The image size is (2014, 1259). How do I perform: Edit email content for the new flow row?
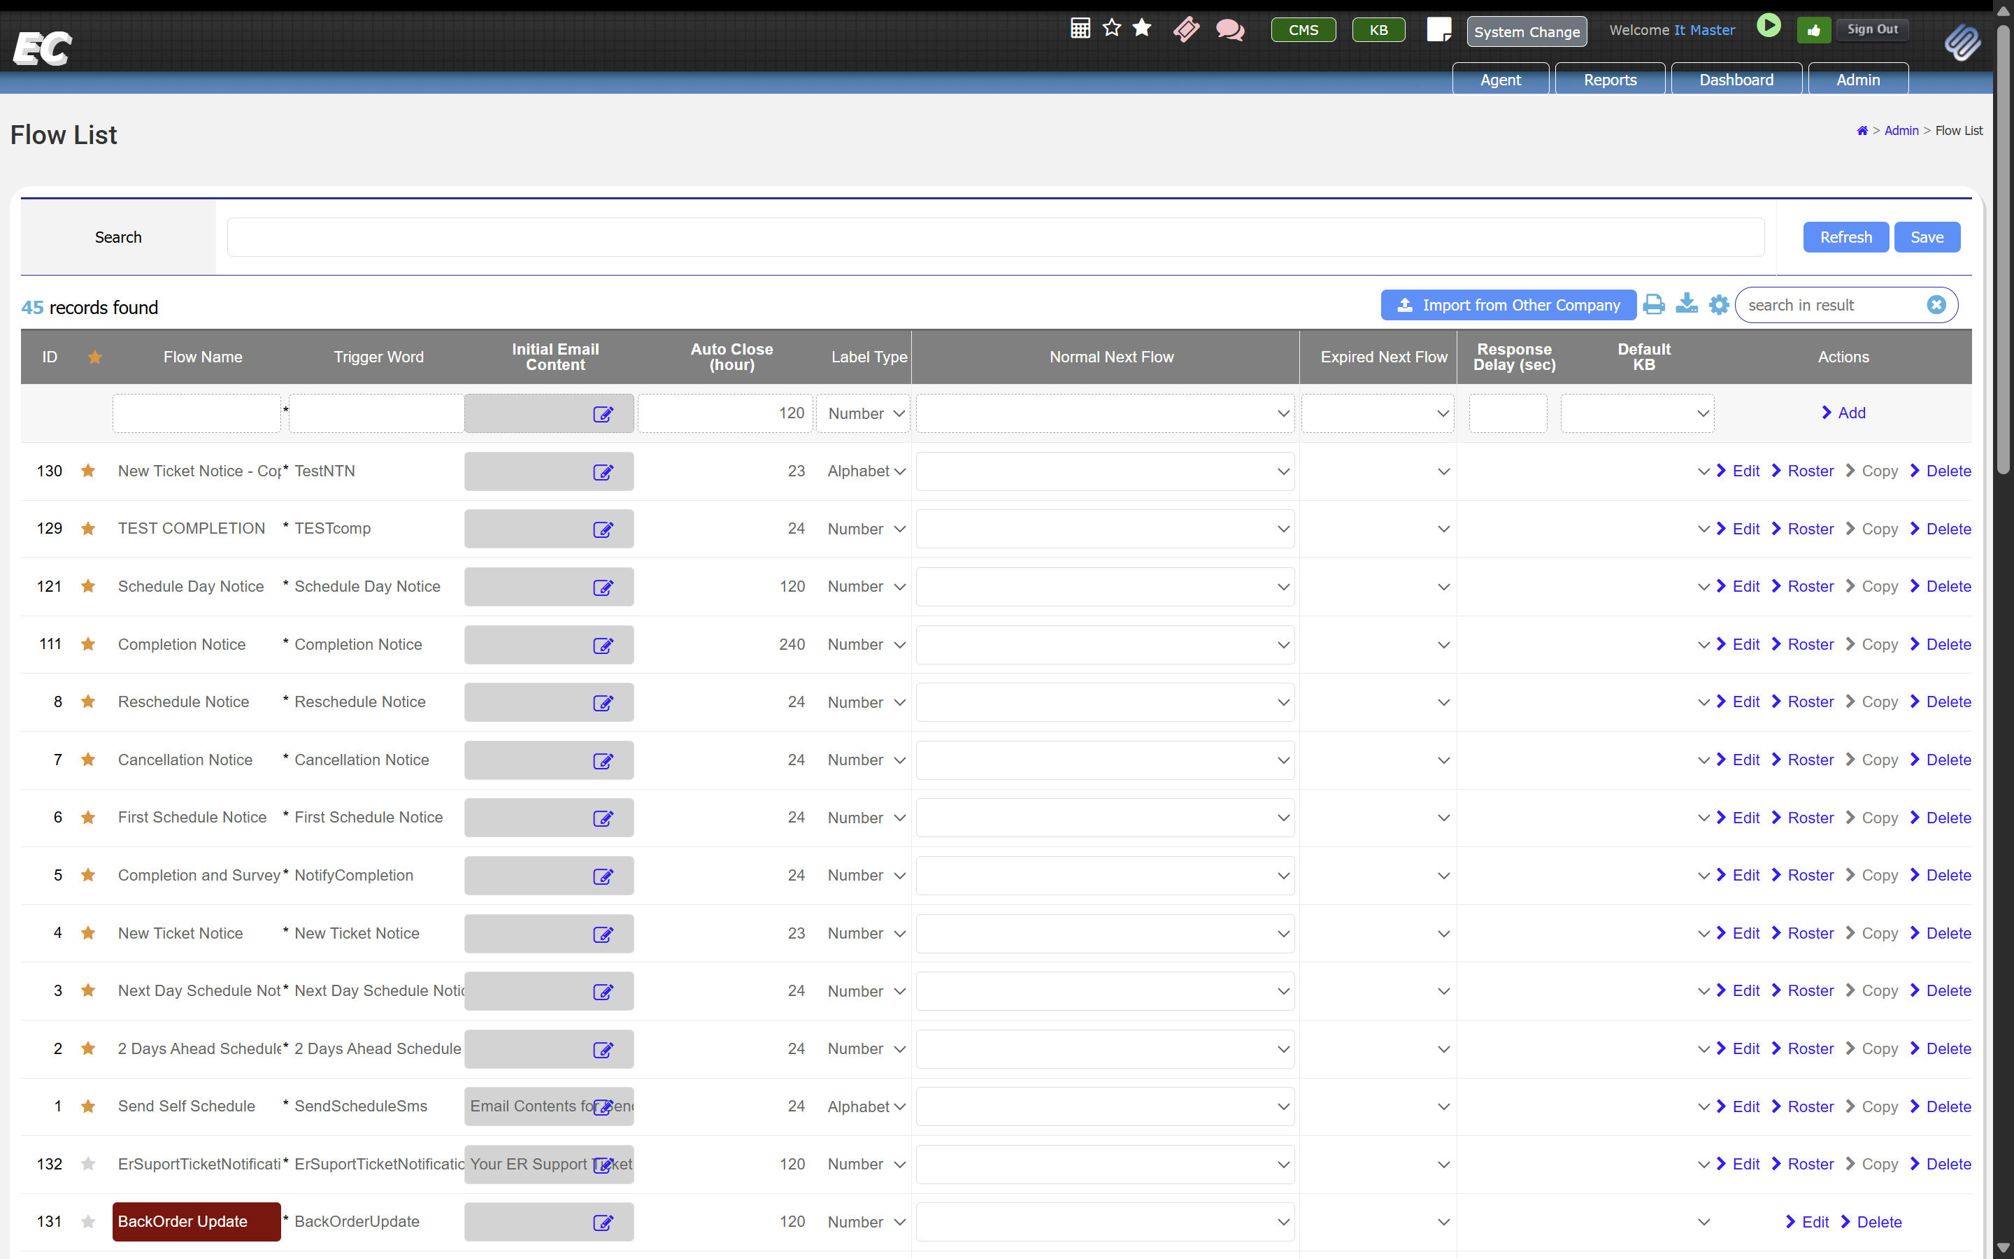click(x=603, y=414)
